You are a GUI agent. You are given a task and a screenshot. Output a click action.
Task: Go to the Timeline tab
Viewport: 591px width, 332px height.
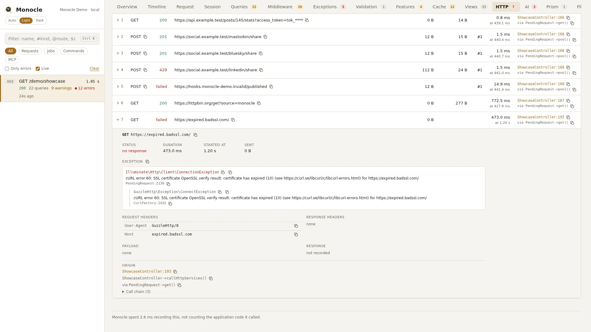(x=157, y=7)
